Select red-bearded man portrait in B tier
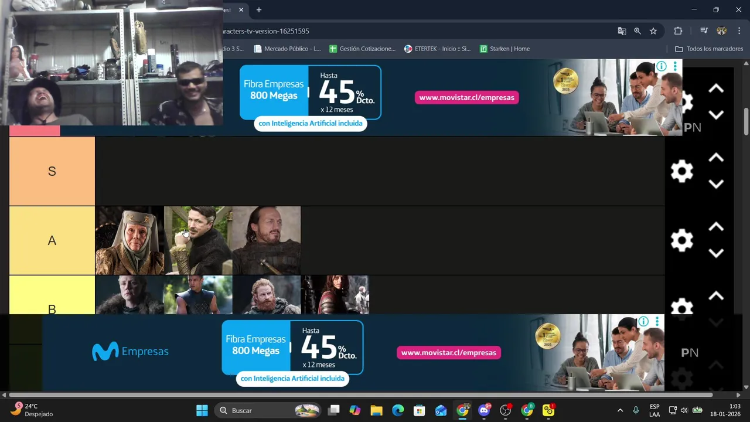 tap(267, 295)
